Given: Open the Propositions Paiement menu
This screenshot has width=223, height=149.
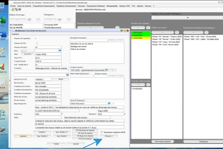Looking at the screenshot, I should [x=95, y=6].
